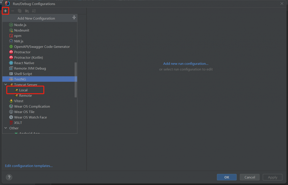Open Edit configuration templates link
Screen dimensions: 288x185
29,166
